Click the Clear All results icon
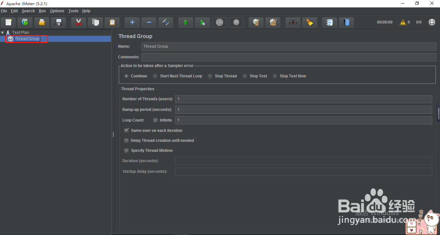 click(273, 22)
